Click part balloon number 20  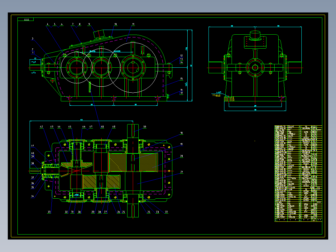coord(181,156)
